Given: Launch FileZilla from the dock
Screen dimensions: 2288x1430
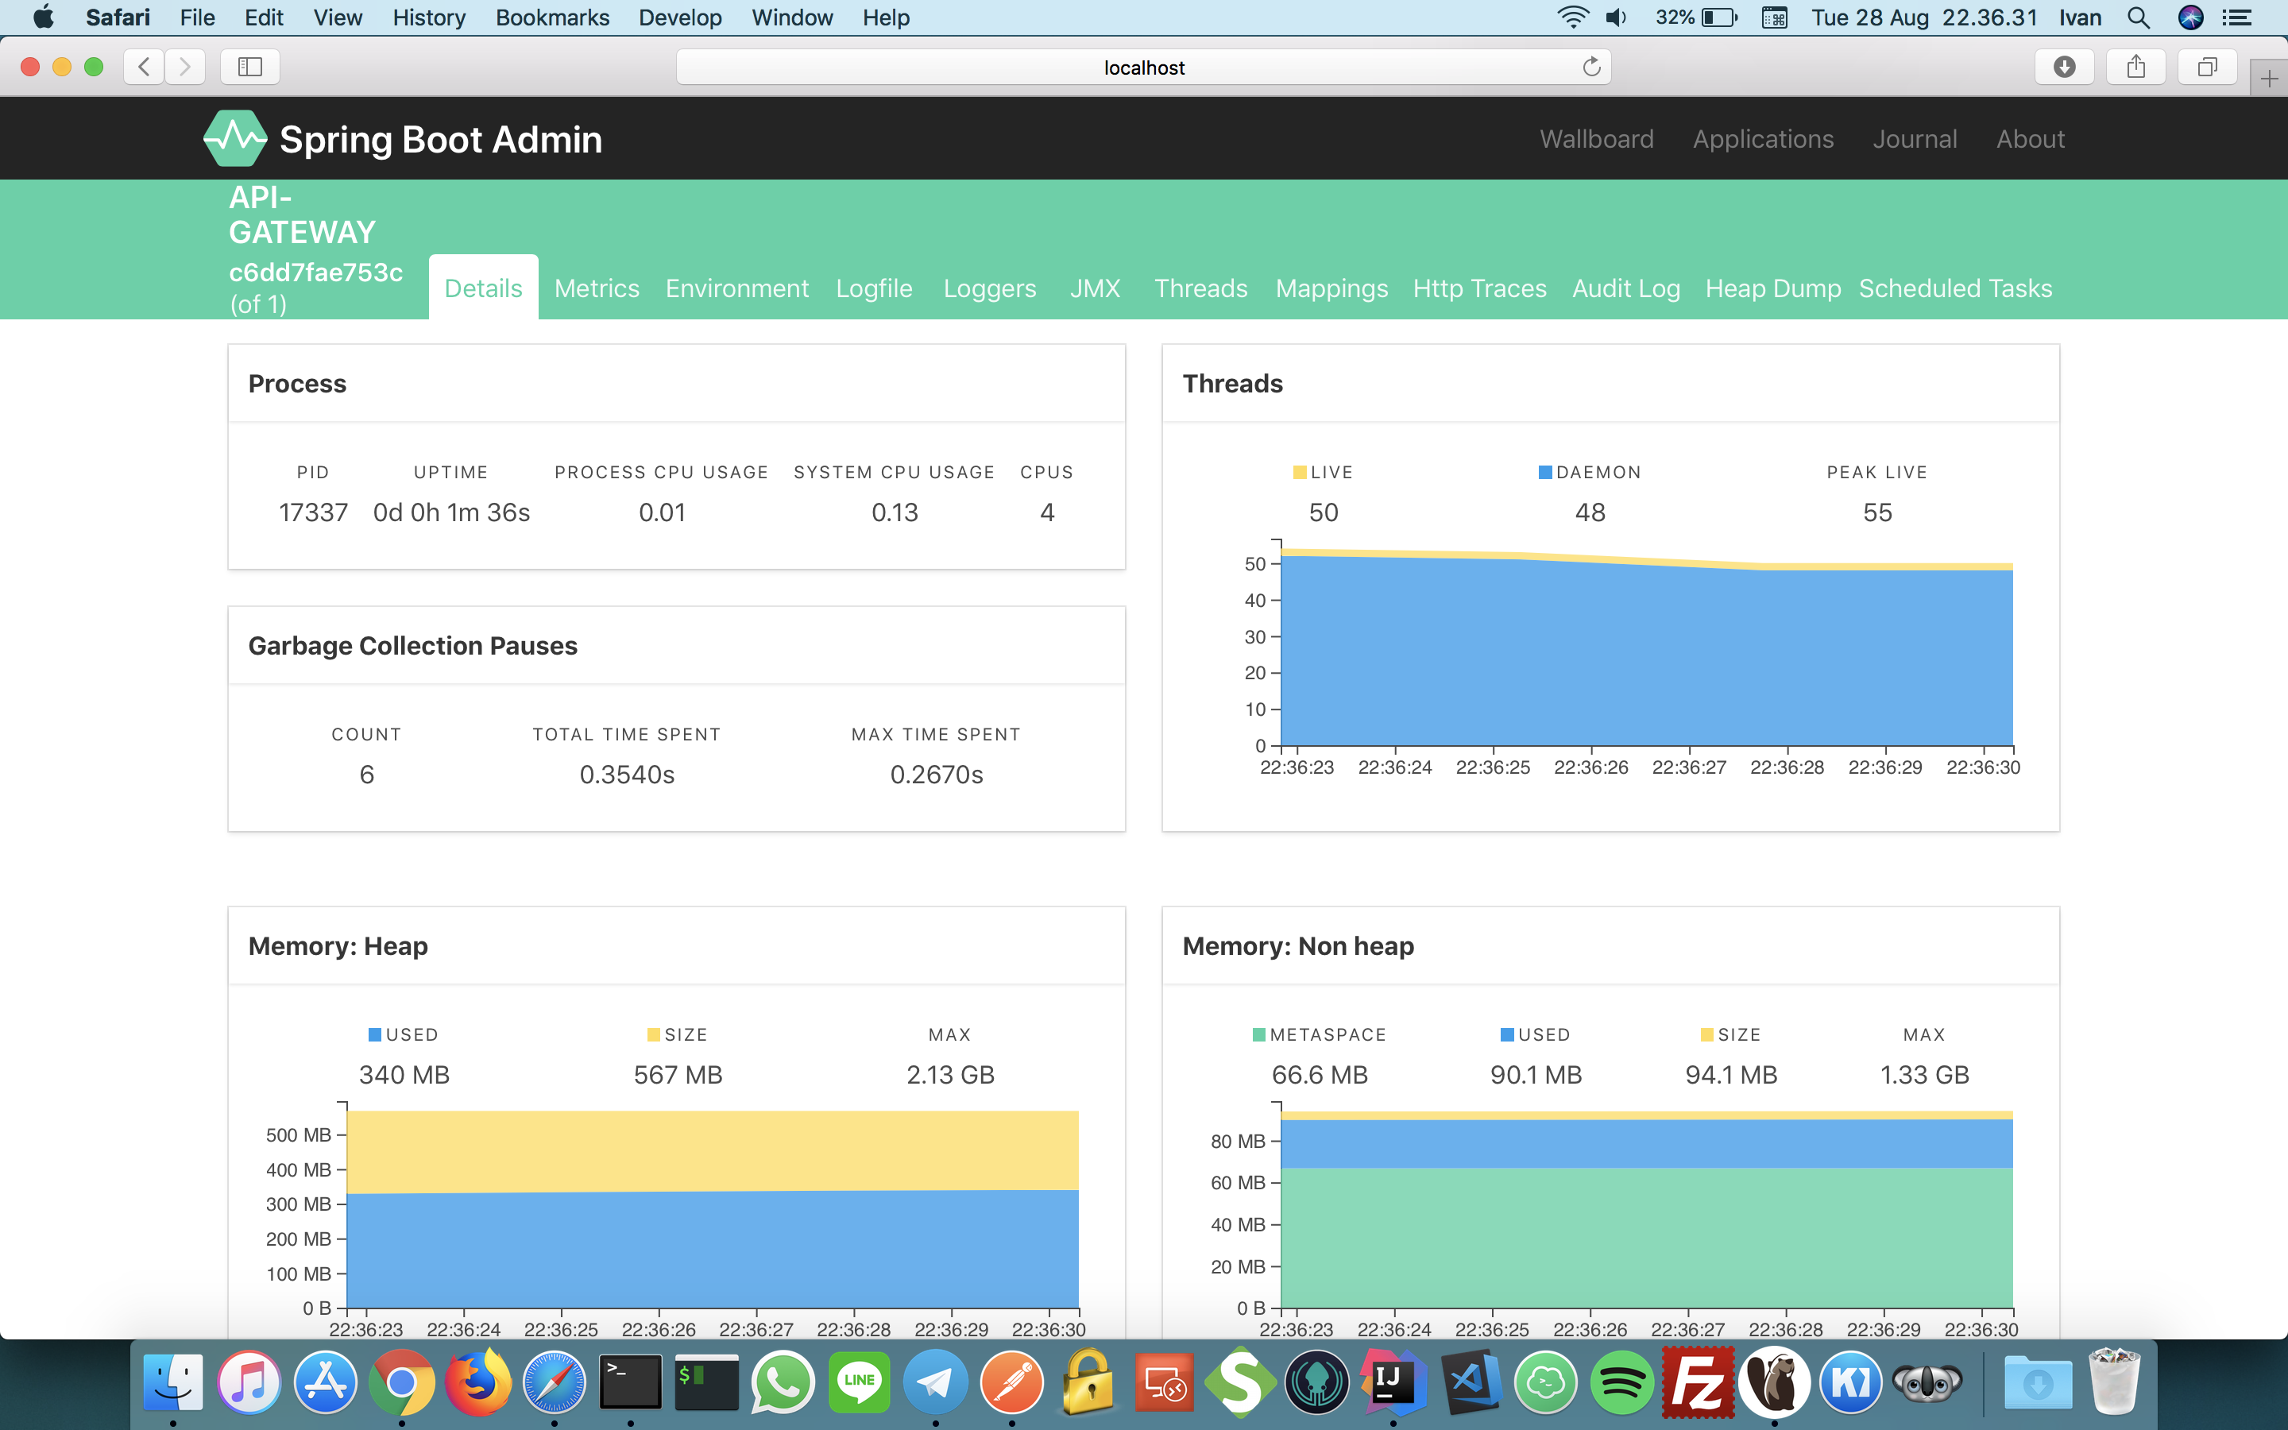Looking at the screenshot, I should [x=1698, y=1382].
